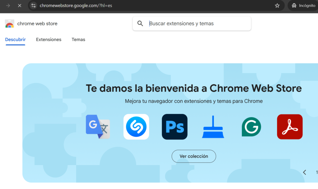The width and height of the screenshot is (318, 189).
Task: Click the browser forward arrow
Action: [8, 6]
